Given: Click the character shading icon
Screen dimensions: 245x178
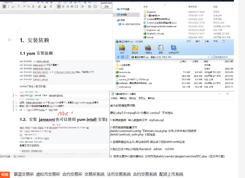Looking at the screenshot, I should 51,6.
